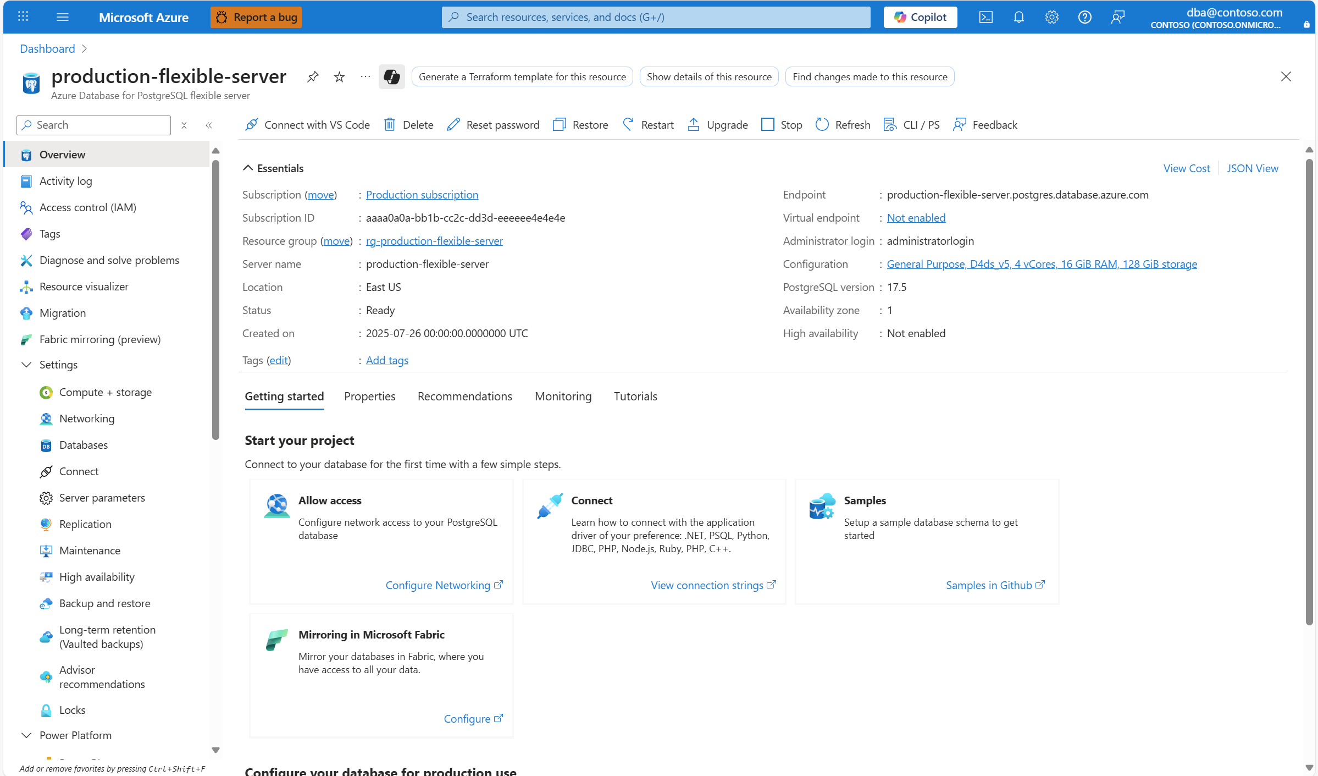Select Databases under Settings
Image resolution: width=1318 pixels, height=776 pixels.
[x=83, y=445]
